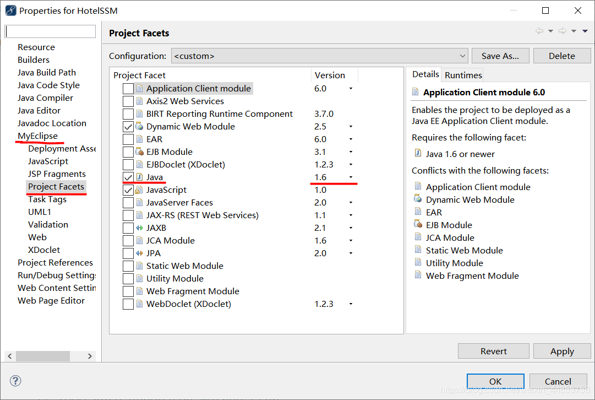Click Dynamic Web Module icon in conflicts list
The height and width of the screenshot is (400, 595).
point(418,198)
